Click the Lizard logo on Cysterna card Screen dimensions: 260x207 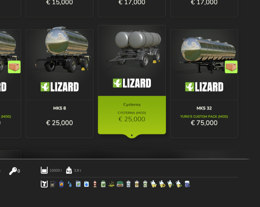coord(132,83)
